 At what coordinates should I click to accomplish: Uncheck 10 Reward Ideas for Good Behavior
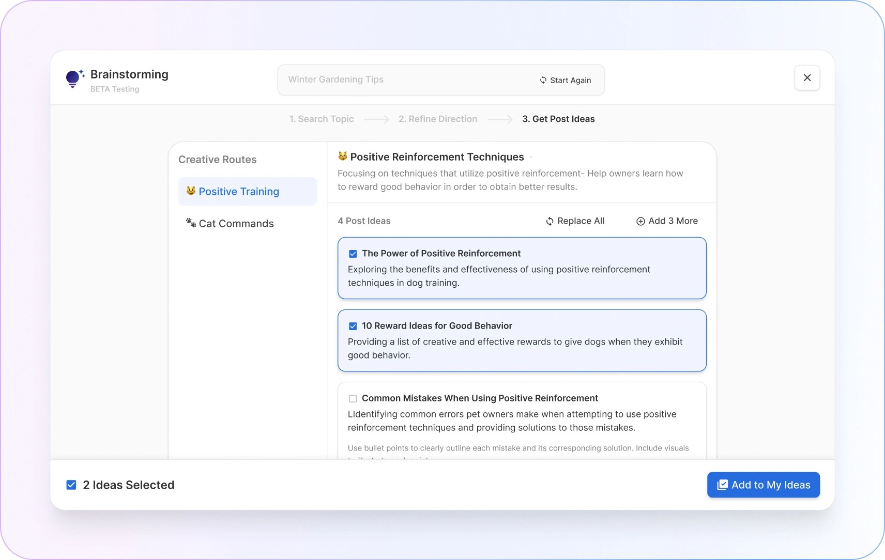click(353, 326)
